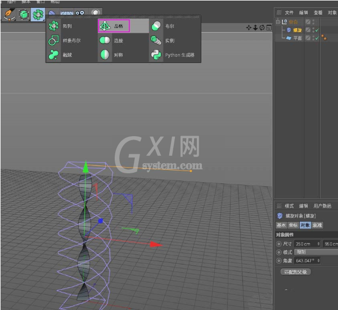Click the twist object icon beside 螺旋对象

pos(280,215)
